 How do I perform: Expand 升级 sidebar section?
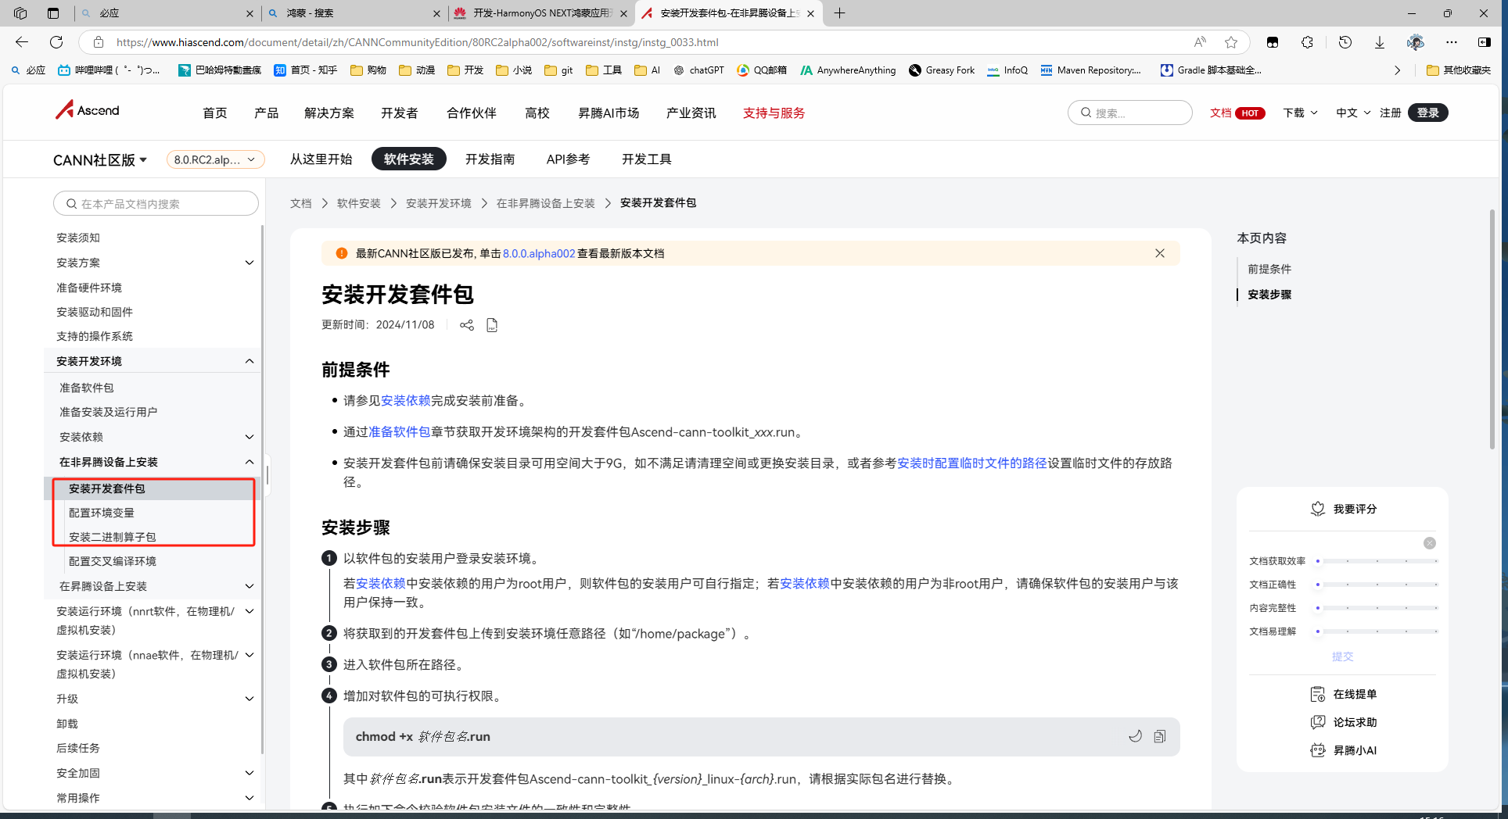point(250,699)
